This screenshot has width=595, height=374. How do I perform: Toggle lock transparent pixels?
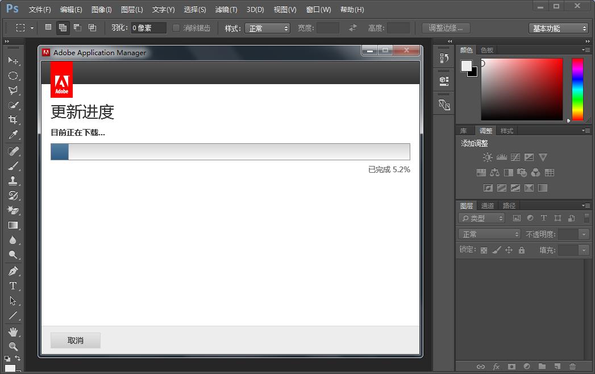(484, 250)
